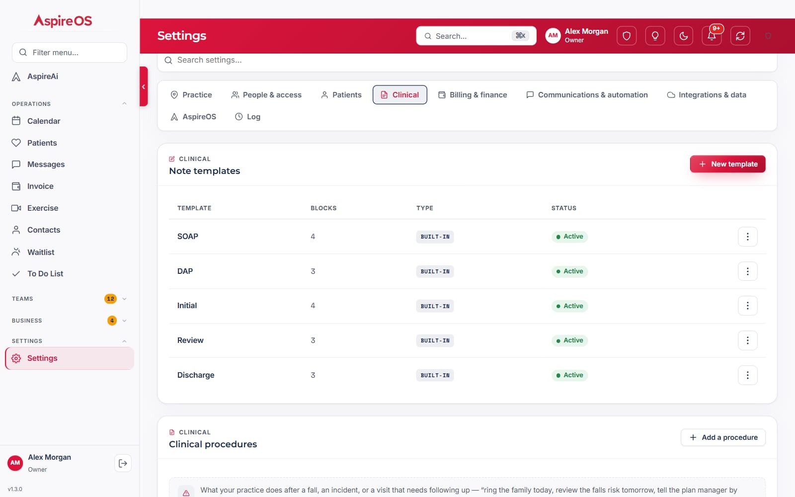Click Active status in Discharge row

569,375
